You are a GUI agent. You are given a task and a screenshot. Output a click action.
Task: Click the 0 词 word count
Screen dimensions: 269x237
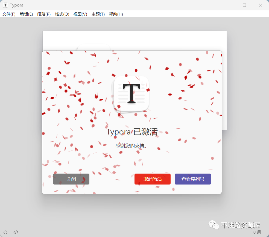tap(257, 232)
